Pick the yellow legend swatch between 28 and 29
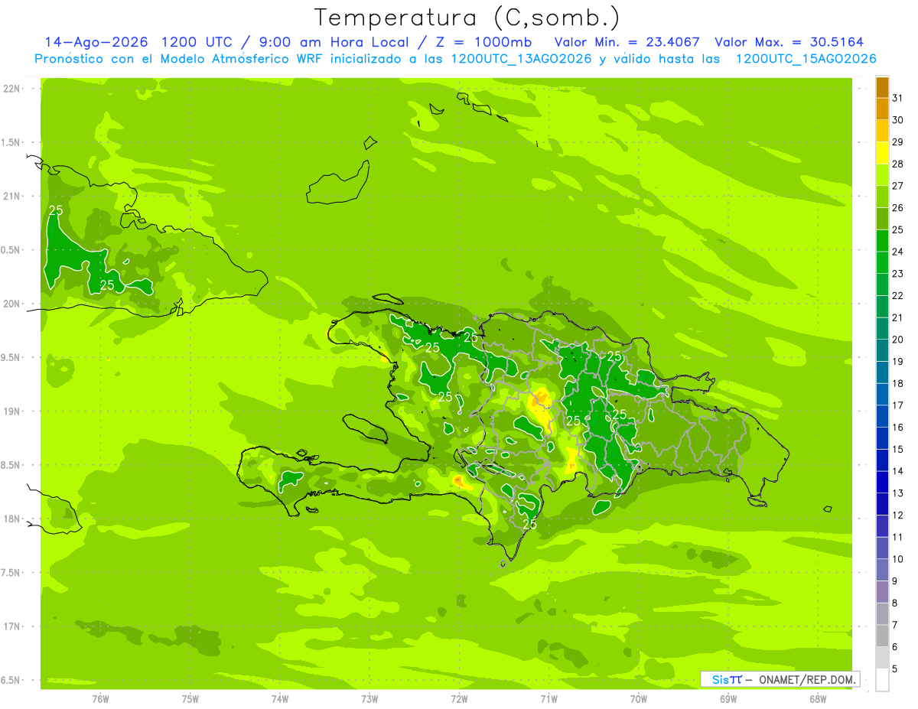918x709 pixels. pos(882,153)
